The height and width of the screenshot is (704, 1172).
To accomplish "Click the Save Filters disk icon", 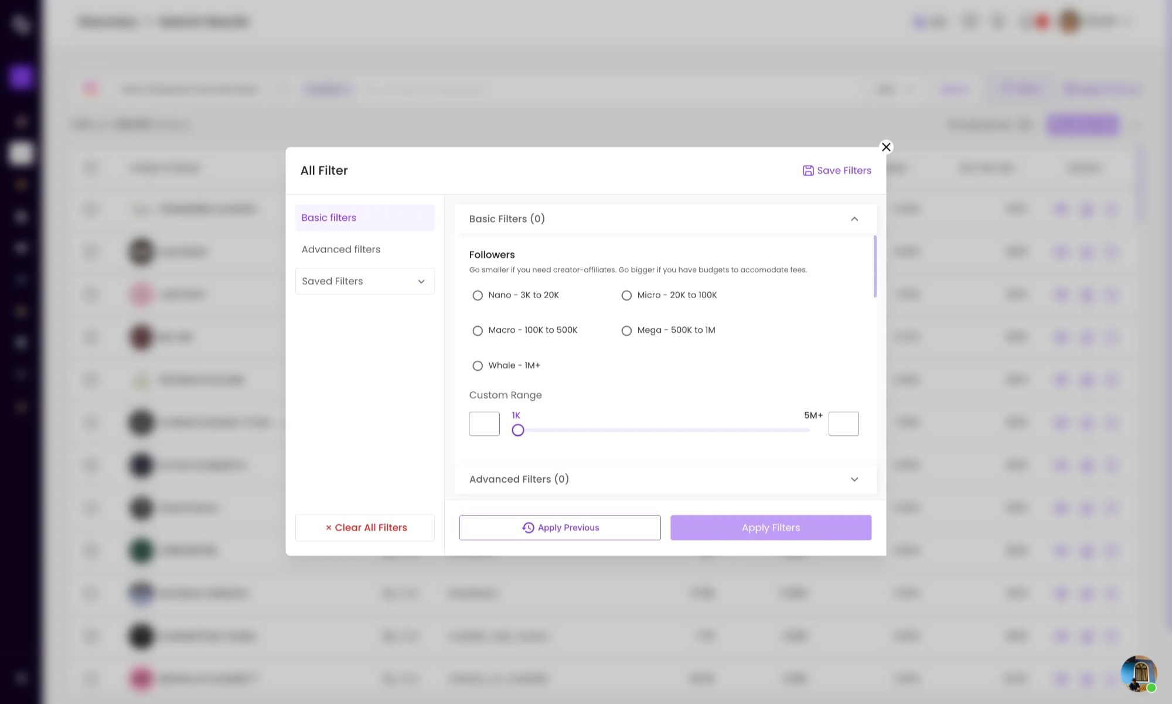I will pyautogui.click(x=808, y=170).
